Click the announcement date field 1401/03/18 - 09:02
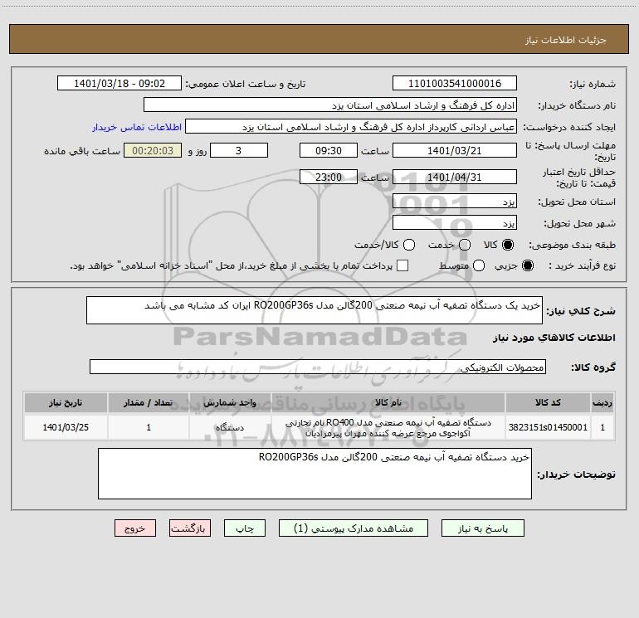Screen dimensions: 639x618 point(120,84)
